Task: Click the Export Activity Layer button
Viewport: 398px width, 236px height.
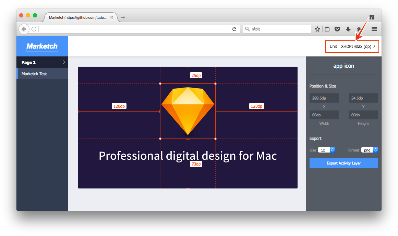Action: (x=343, y=163)
